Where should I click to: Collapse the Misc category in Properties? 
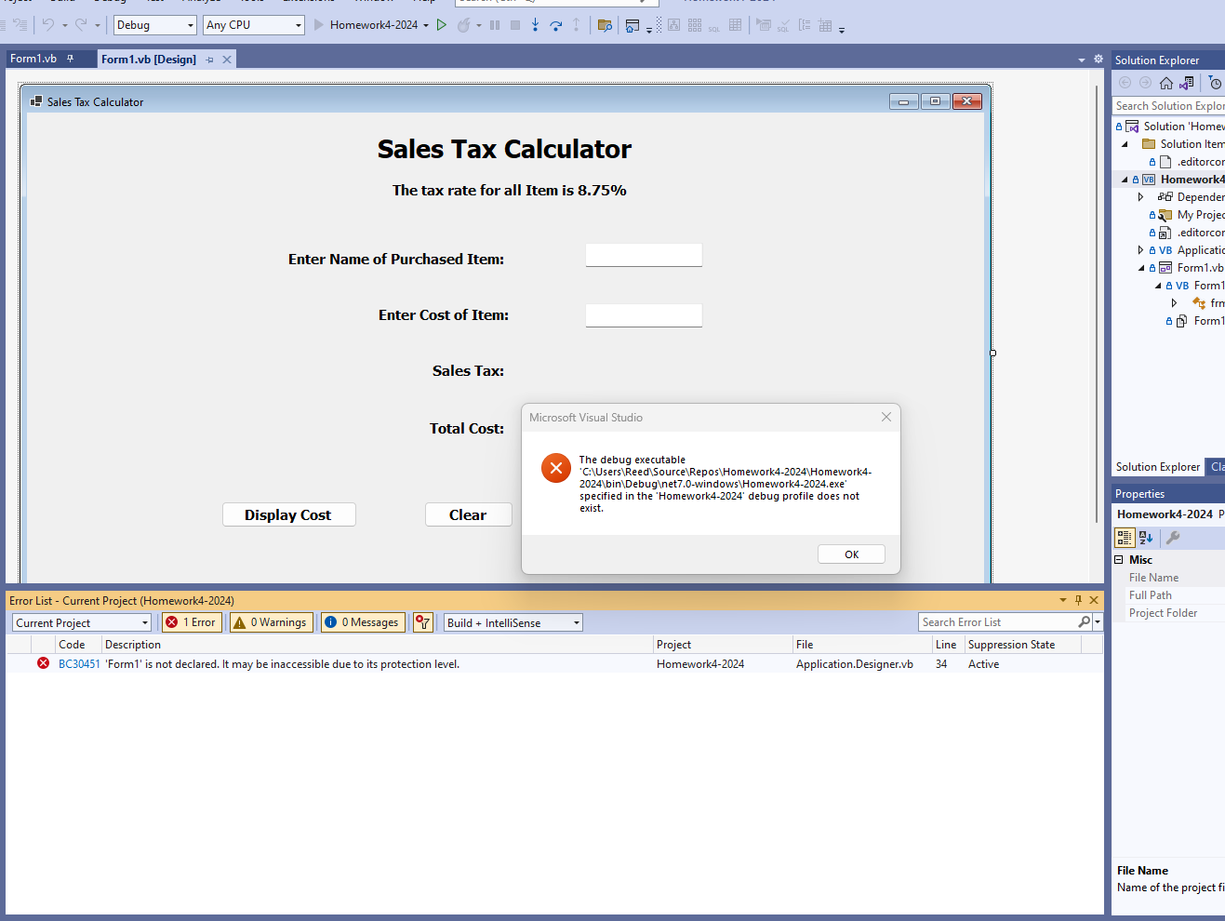[1119, 560]
